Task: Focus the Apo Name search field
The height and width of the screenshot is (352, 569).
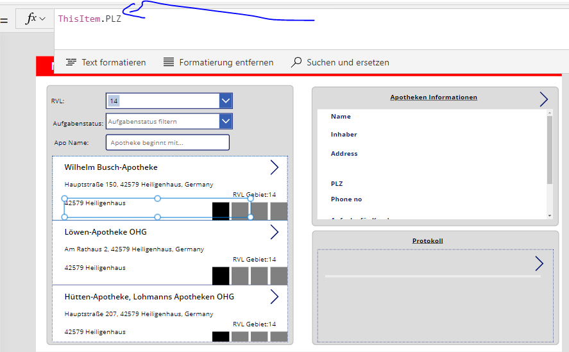Action: point(167,142)
